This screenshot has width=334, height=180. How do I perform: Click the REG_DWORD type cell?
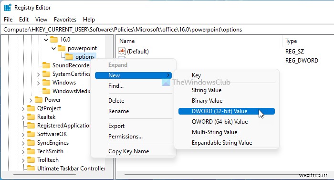pyautogui.click(x=302, y=61)
